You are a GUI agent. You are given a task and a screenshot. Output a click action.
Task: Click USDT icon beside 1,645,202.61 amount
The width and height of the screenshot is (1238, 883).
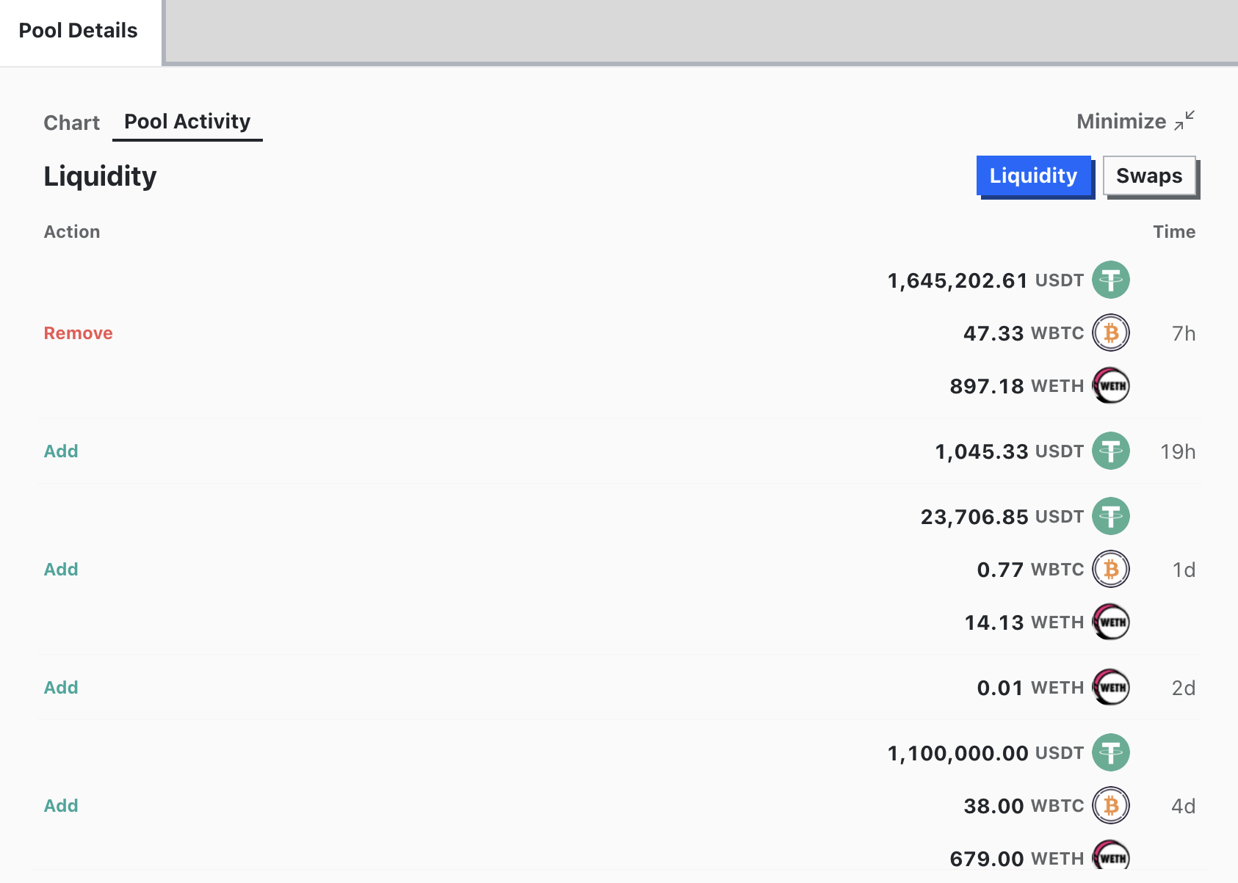1110,280
